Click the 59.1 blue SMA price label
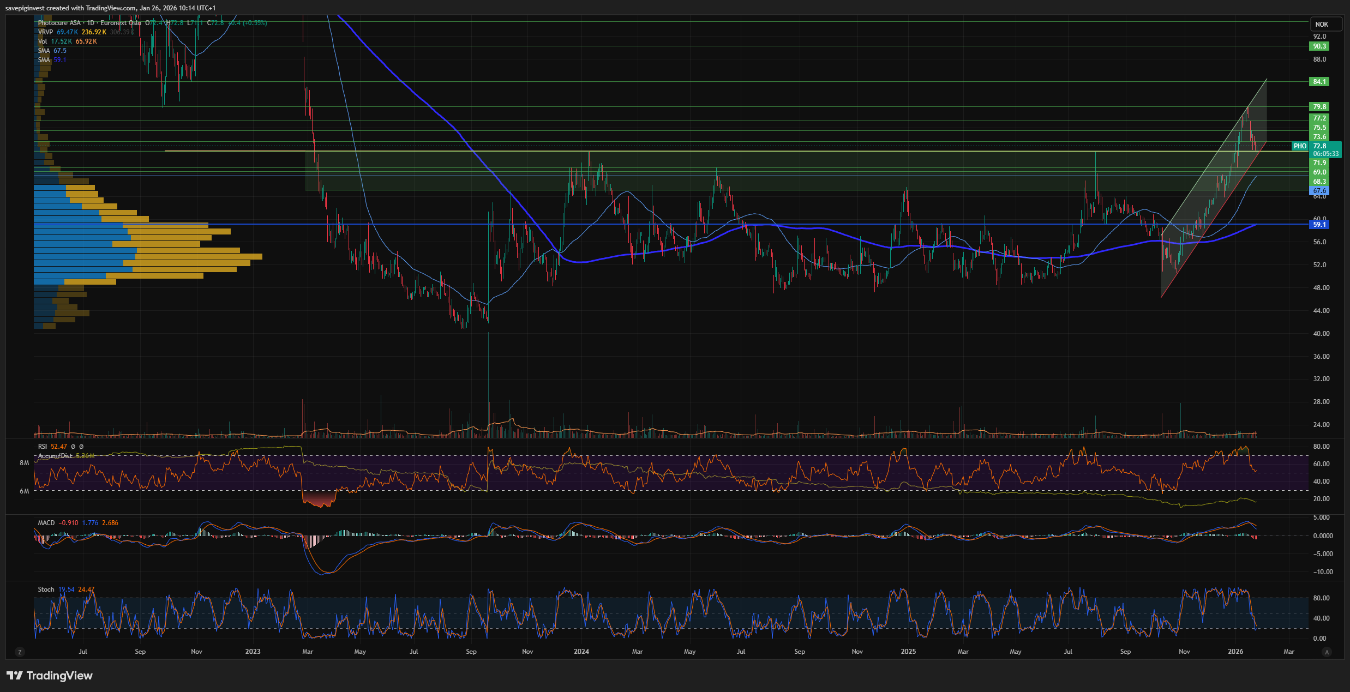1350x692 pixels. [1319, 224]
